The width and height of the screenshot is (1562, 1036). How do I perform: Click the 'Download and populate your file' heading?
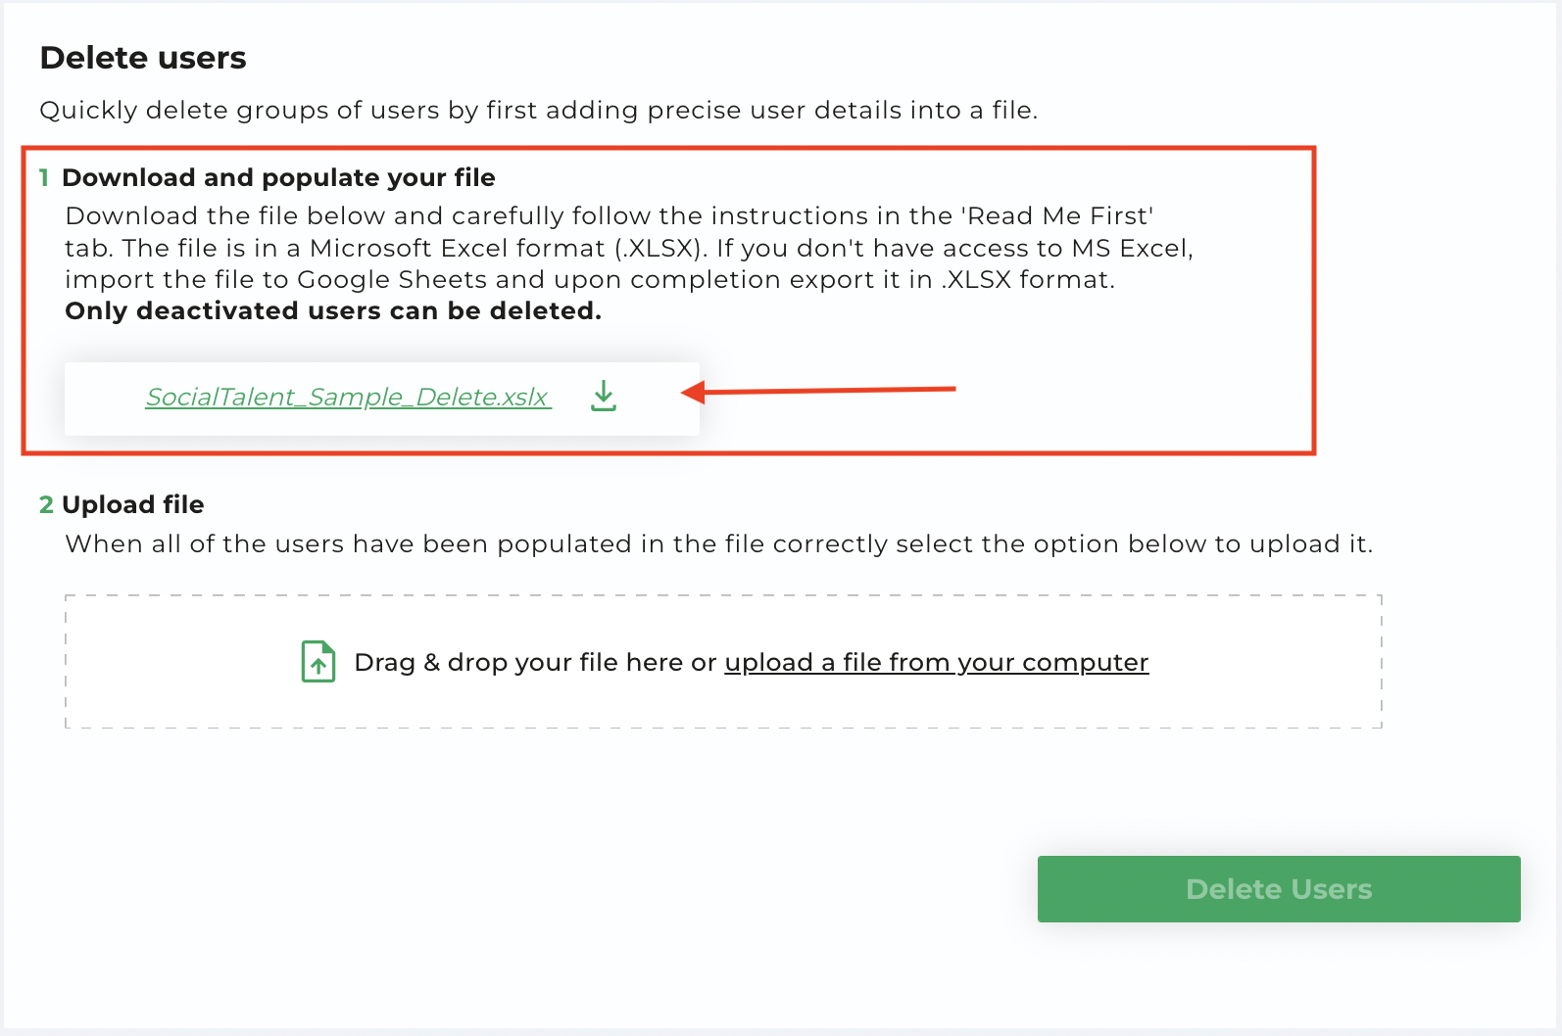tap(278, 177)
